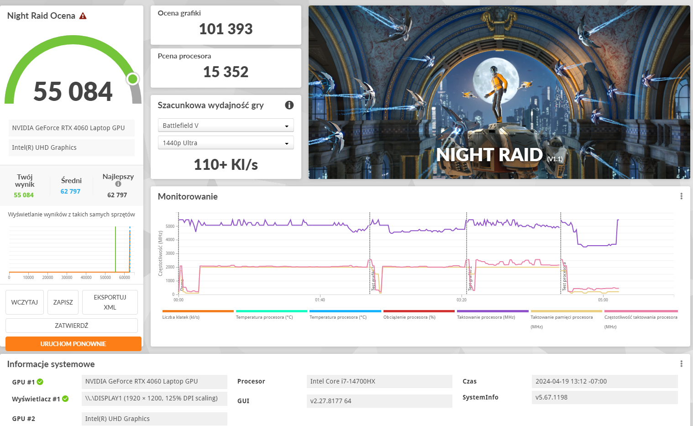Image resolution: width=693 pixels, height=426 pixels.
Task: Click the info icon next to Szacunkowa wydajność gry
Action: coord(289,105)
